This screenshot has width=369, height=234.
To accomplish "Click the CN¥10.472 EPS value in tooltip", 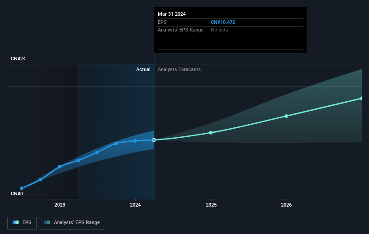I will pos(223,22).
